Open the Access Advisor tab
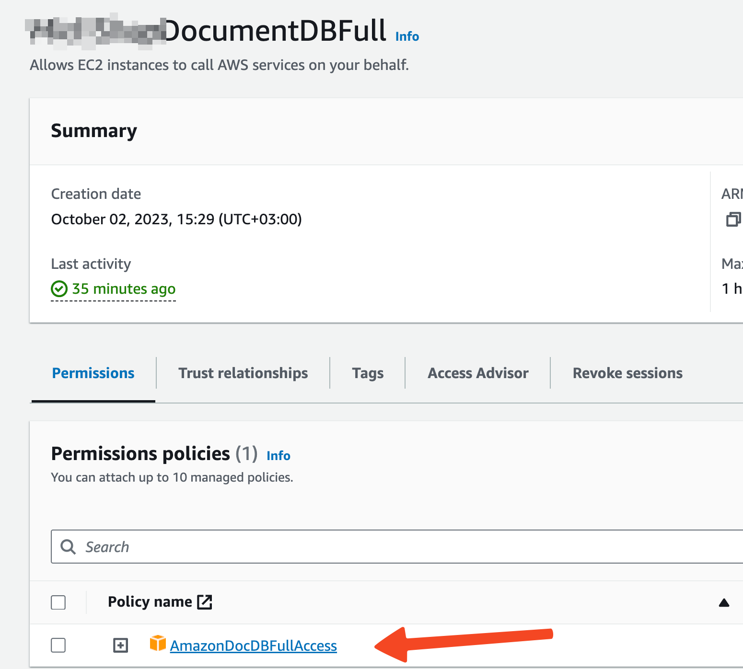The height and width of the screenshot is (669, 743). point(478,373)
